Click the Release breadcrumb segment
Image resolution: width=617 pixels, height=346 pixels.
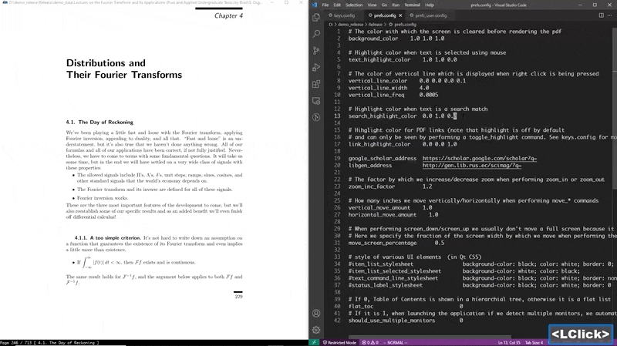[x=375, y=25]
